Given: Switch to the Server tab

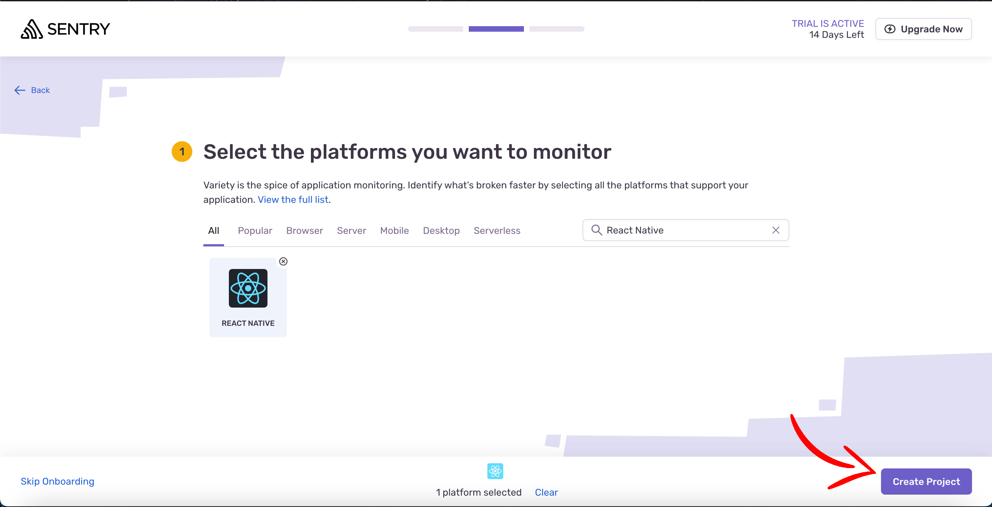Looking at the screenshot, I should (351, 230).
